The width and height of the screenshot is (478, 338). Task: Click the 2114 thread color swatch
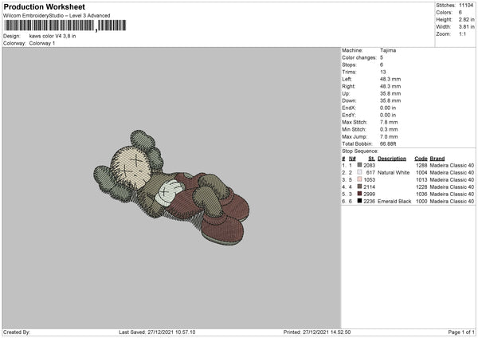click(x=359, y=187)
